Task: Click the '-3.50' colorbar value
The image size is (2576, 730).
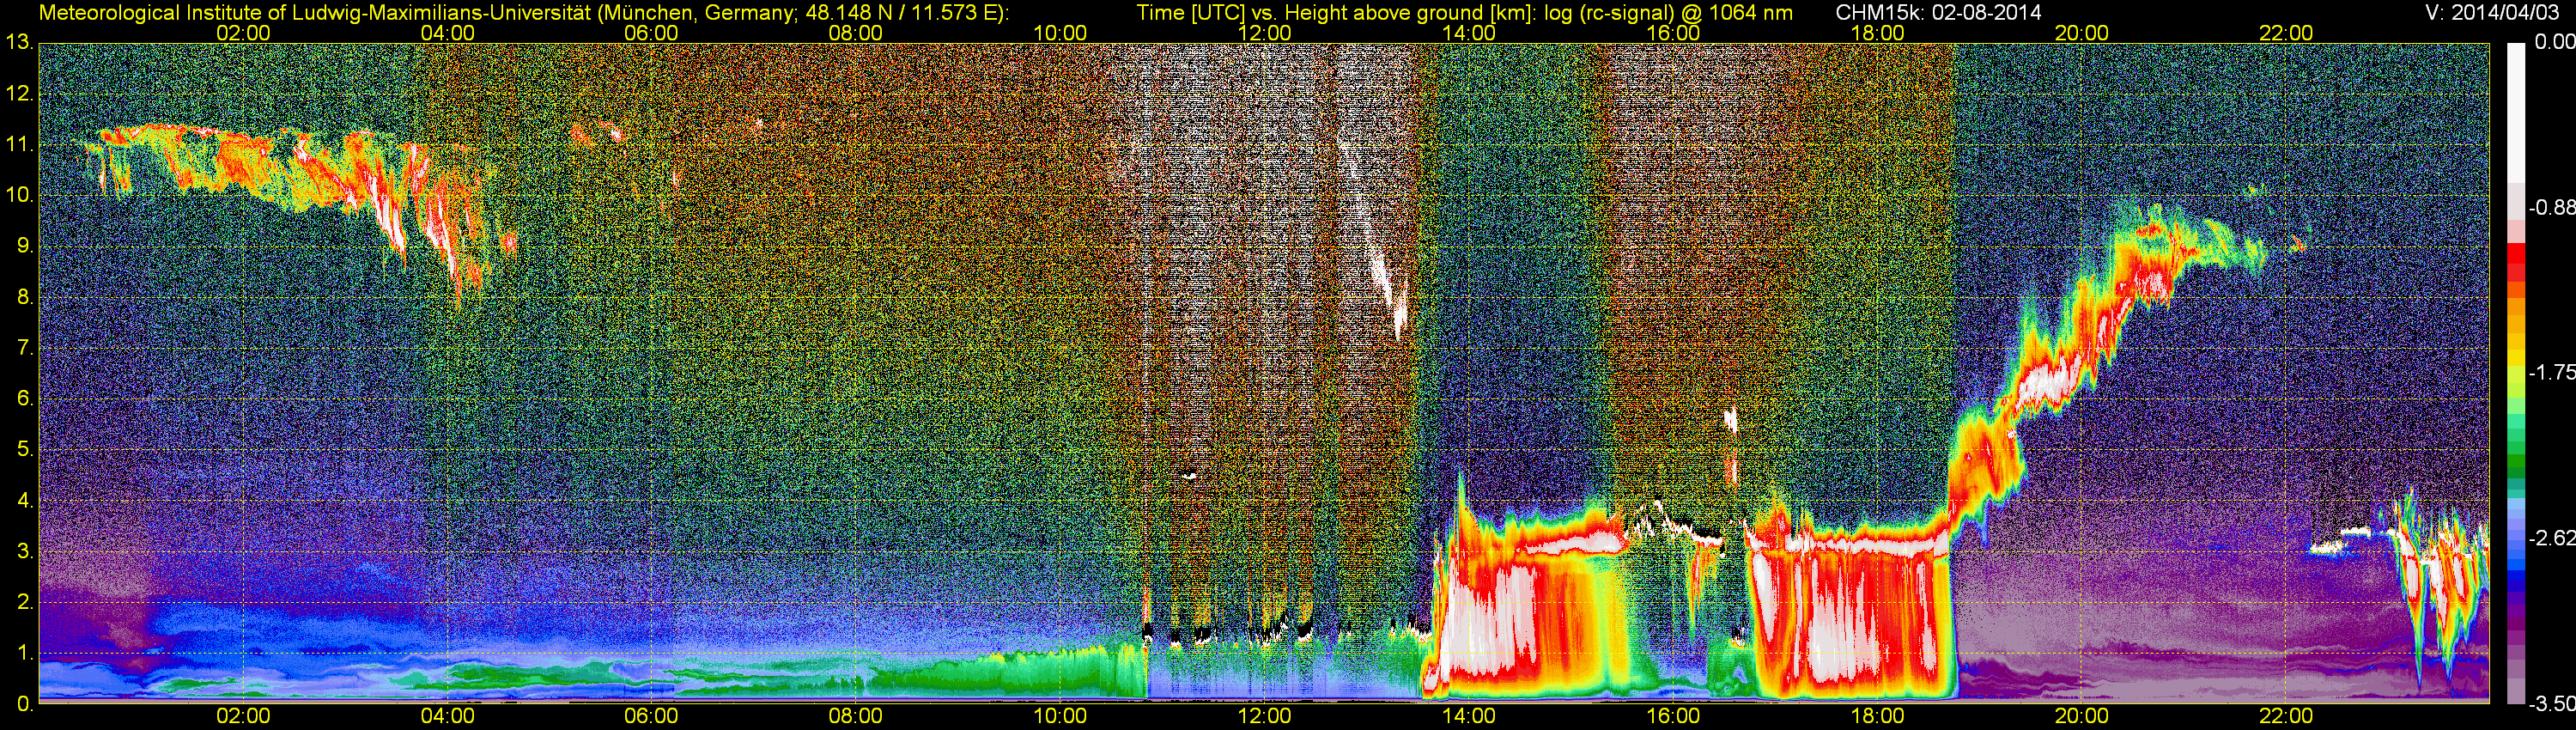Action: coord(2550,704)
